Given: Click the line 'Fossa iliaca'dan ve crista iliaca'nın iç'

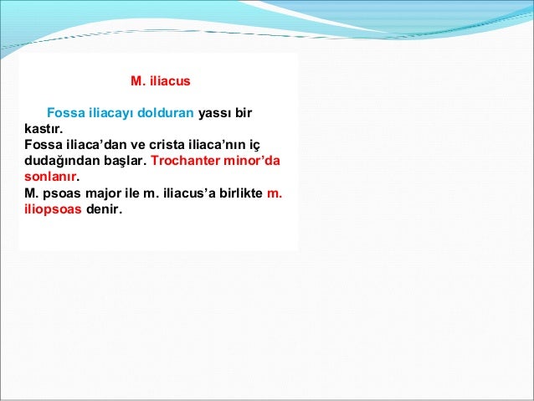Looking at the screenshot, I should pos(142,145).
